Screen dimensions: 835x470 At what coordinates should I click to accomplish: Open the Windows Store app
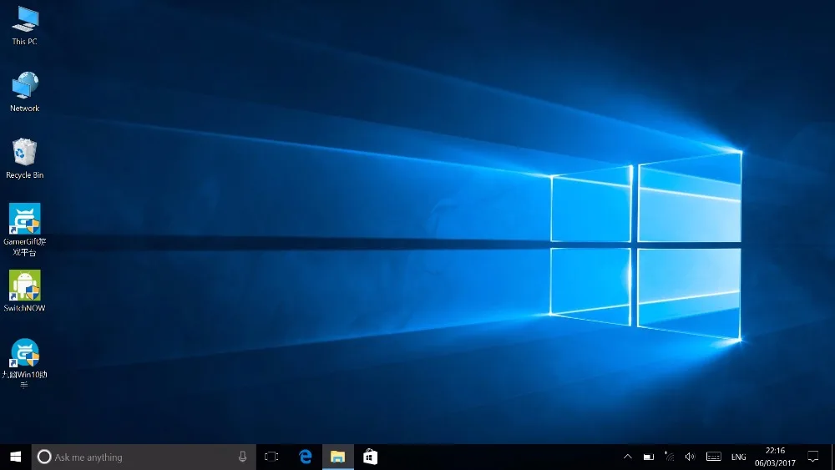click(x=370, y=457)
